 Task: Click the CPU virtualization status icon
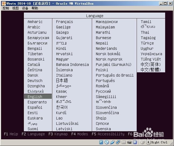[135, 142]
